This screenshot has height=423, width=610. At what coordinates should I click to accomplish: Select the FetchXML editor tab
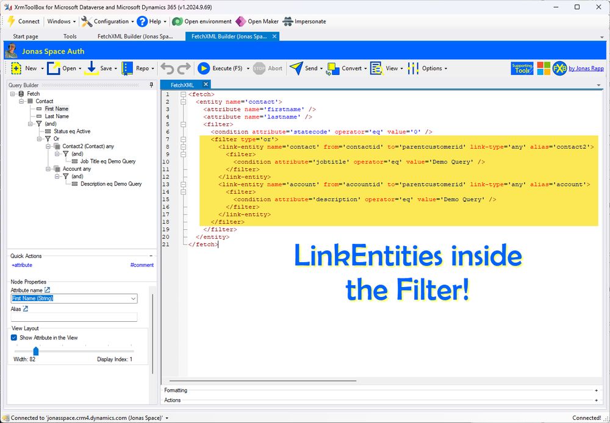click(x=182, y=85)
